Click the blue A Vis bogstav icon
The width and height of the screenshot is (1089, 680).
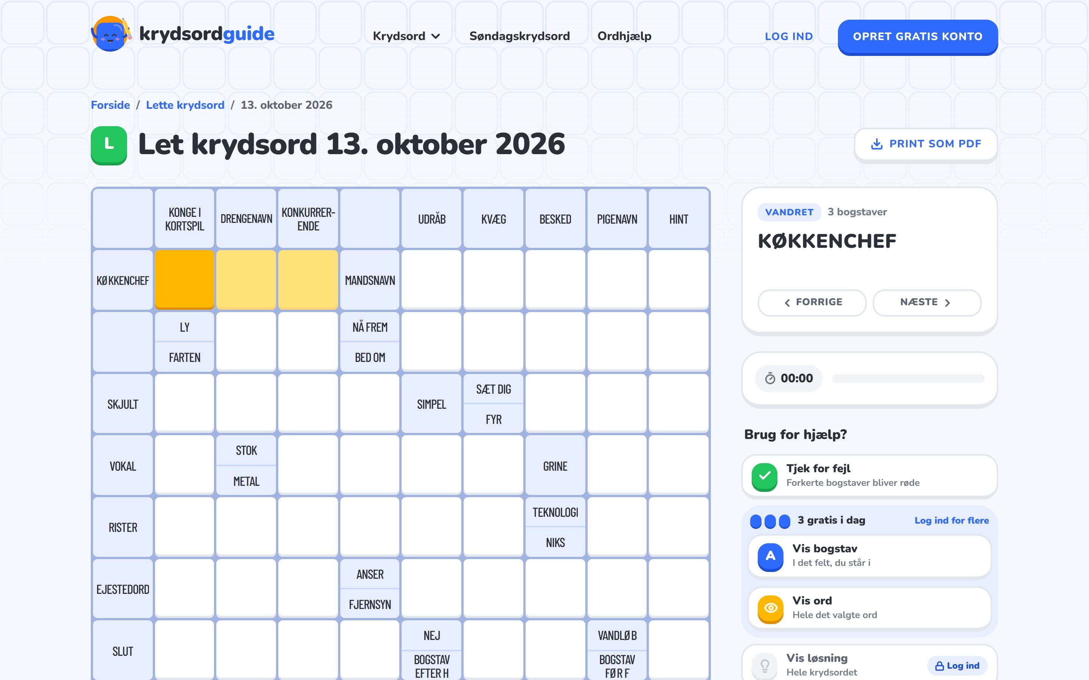tap(770, 557)
